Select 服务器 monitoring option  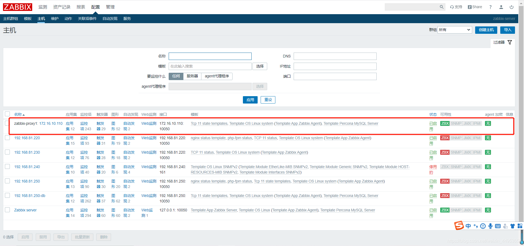tap(192, 76)
